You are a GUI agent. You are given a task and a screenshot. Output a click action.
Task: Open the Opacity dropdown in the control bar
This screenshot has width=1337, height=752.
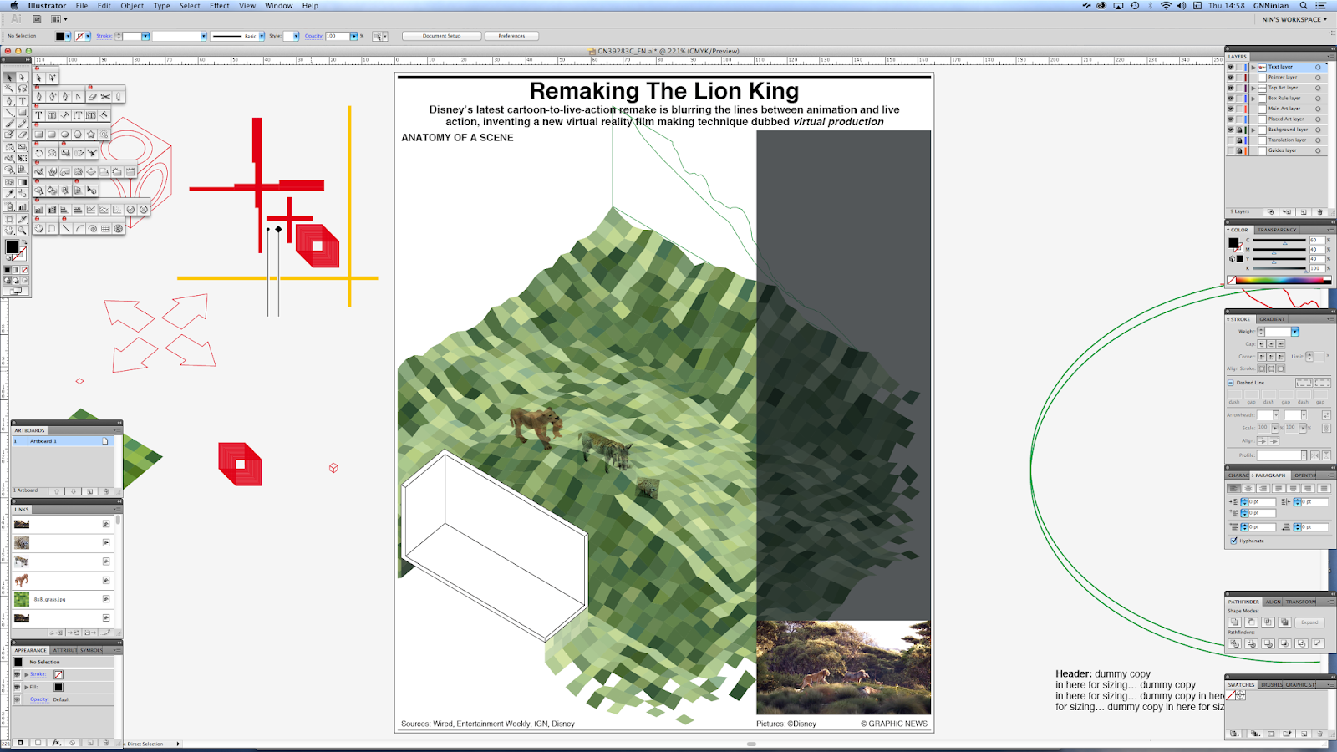pos(354,36)
